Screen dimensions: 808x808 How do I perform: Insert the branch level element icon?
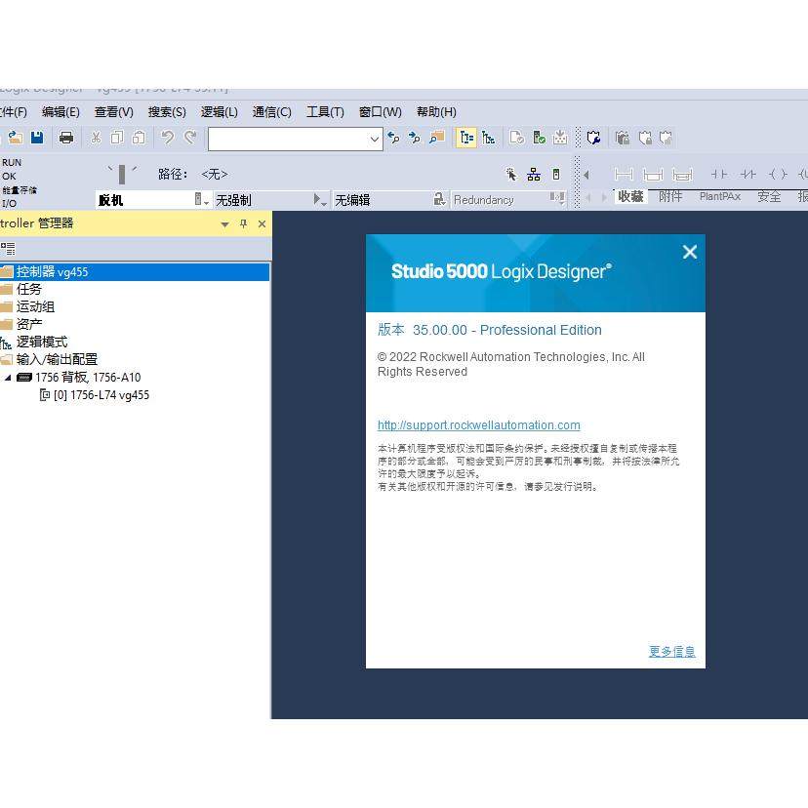[682, 175]
